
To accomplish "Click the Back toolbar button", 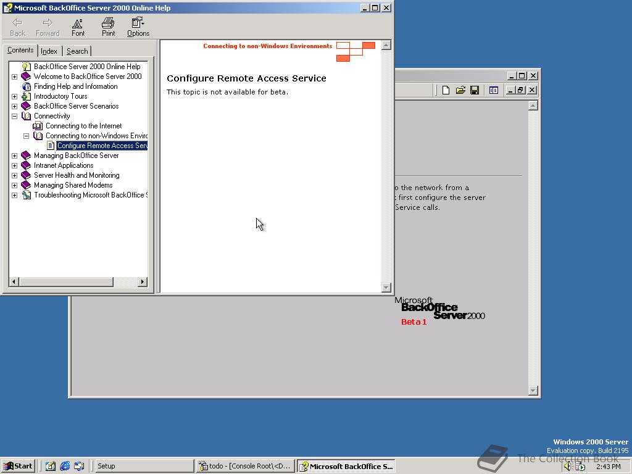I will coord(17,27).
